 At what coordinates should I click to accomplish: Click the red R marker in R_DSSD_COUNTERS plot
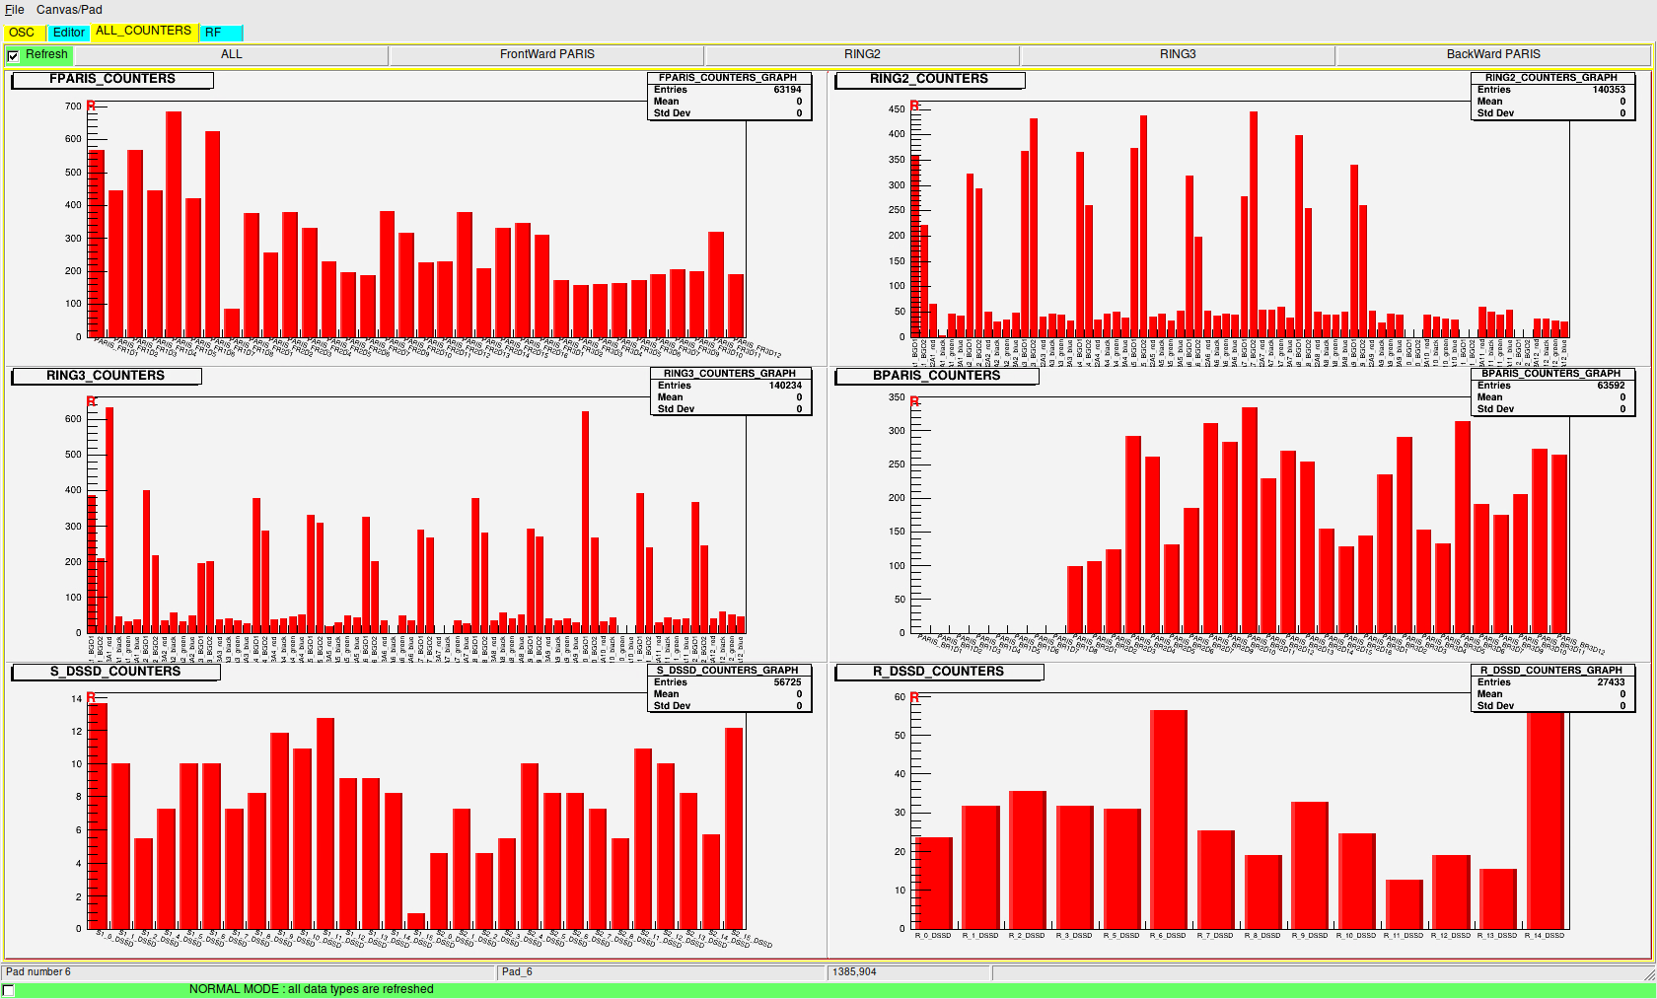[x=914, y=697]
